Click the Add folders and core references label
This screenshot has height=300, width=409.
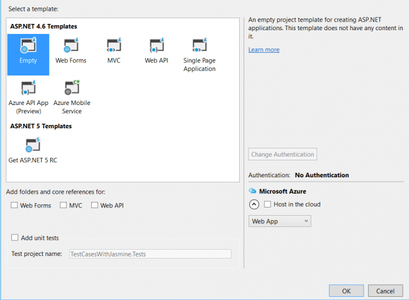click(x=55, y=192)
